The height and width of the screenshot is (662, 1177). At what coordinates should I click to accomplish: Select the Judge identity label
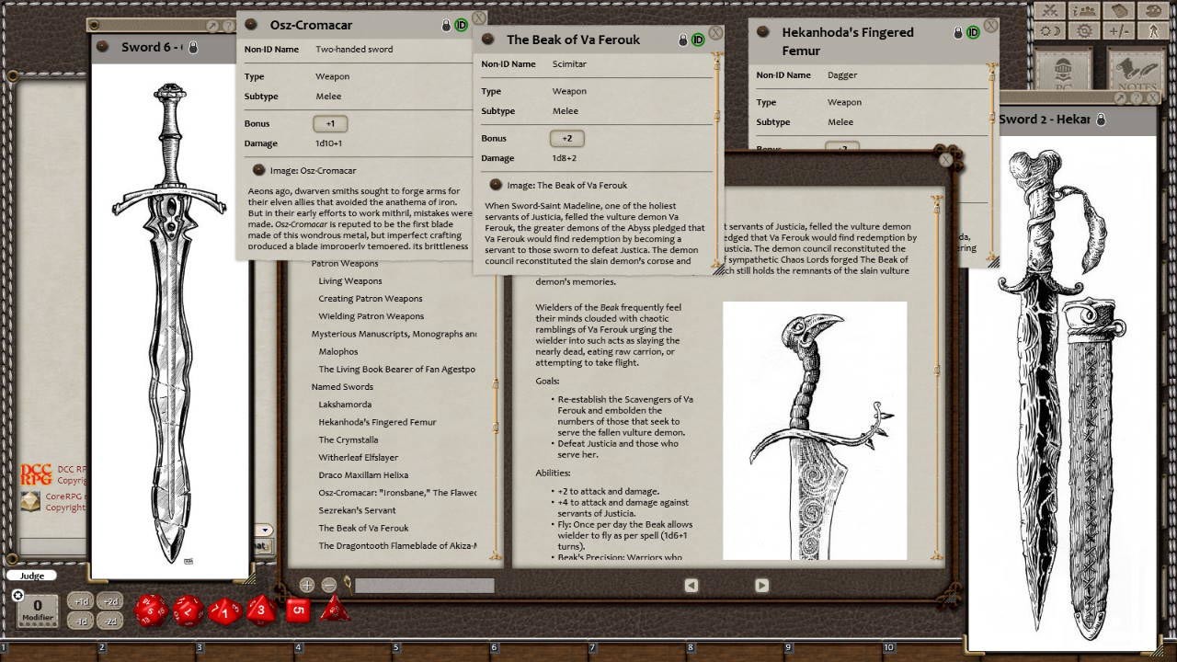point(32,575)
